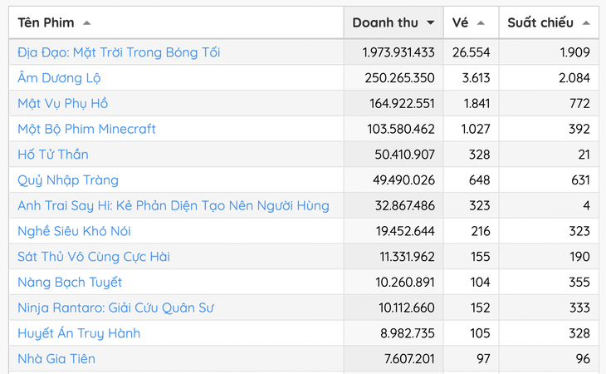This screenshot has height=374, width=606.
Task: Click sort arrow next to Tên Phim
Action: tap(87, 22)
